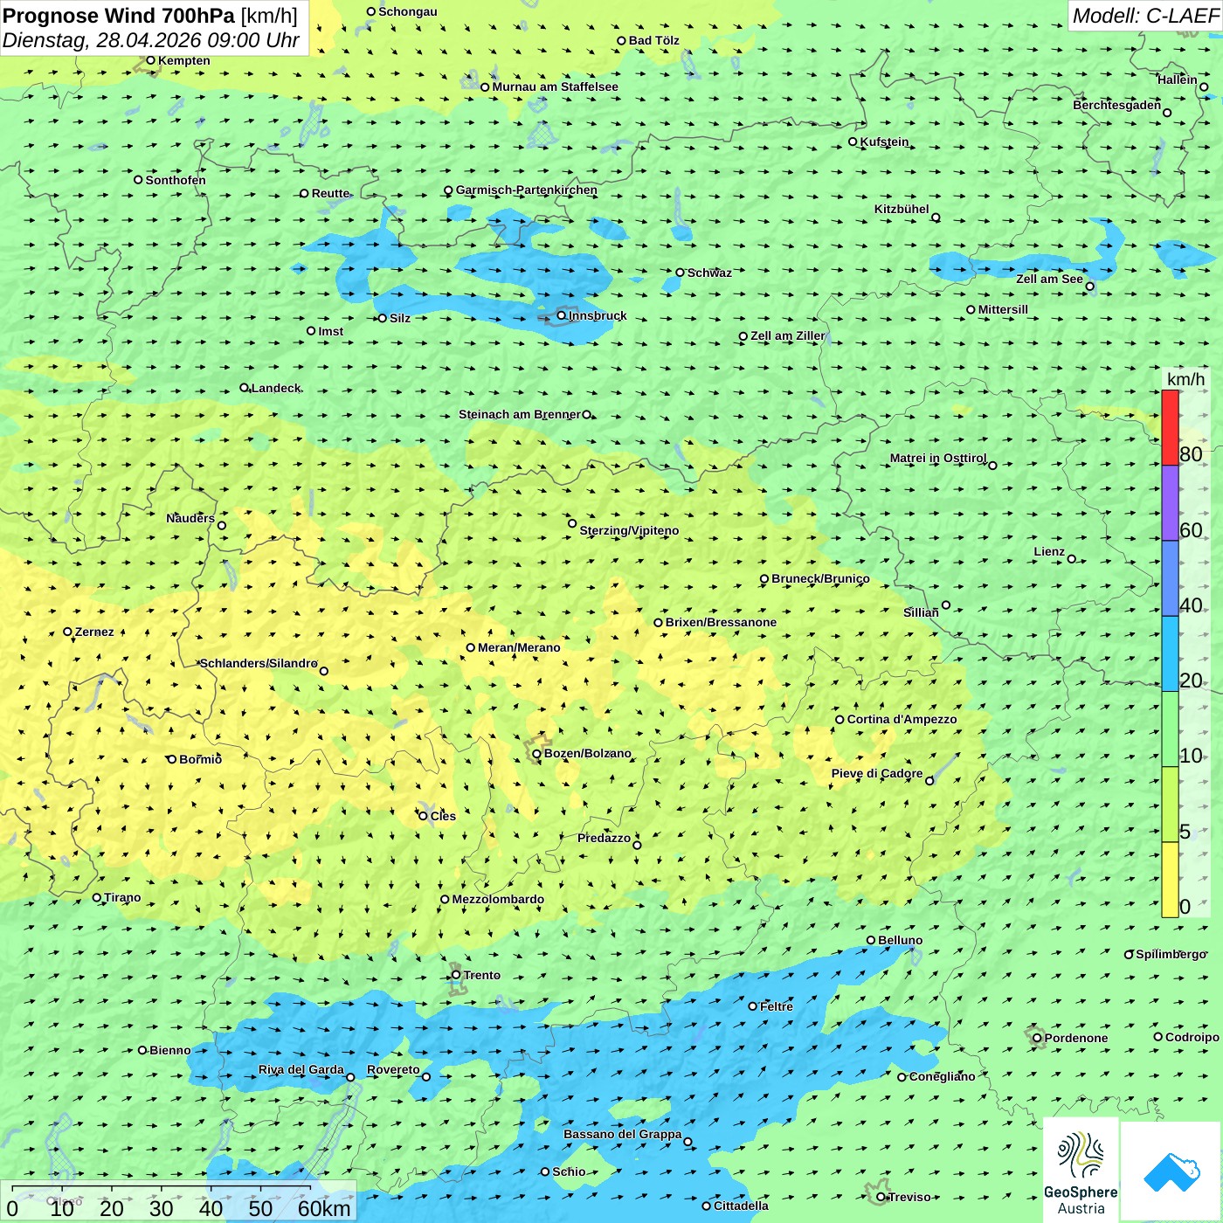Image resolution: width=1223 pixels, height=1223 pixels.
Task: Click the Feltre label
Action: (x=777, y=1006)
